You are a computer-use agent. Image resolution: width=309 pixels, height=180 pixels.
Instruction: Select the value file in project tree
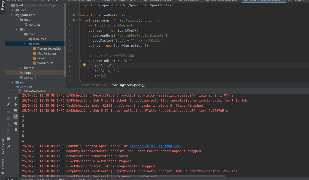pyautogui.click(x=41, y=58)
